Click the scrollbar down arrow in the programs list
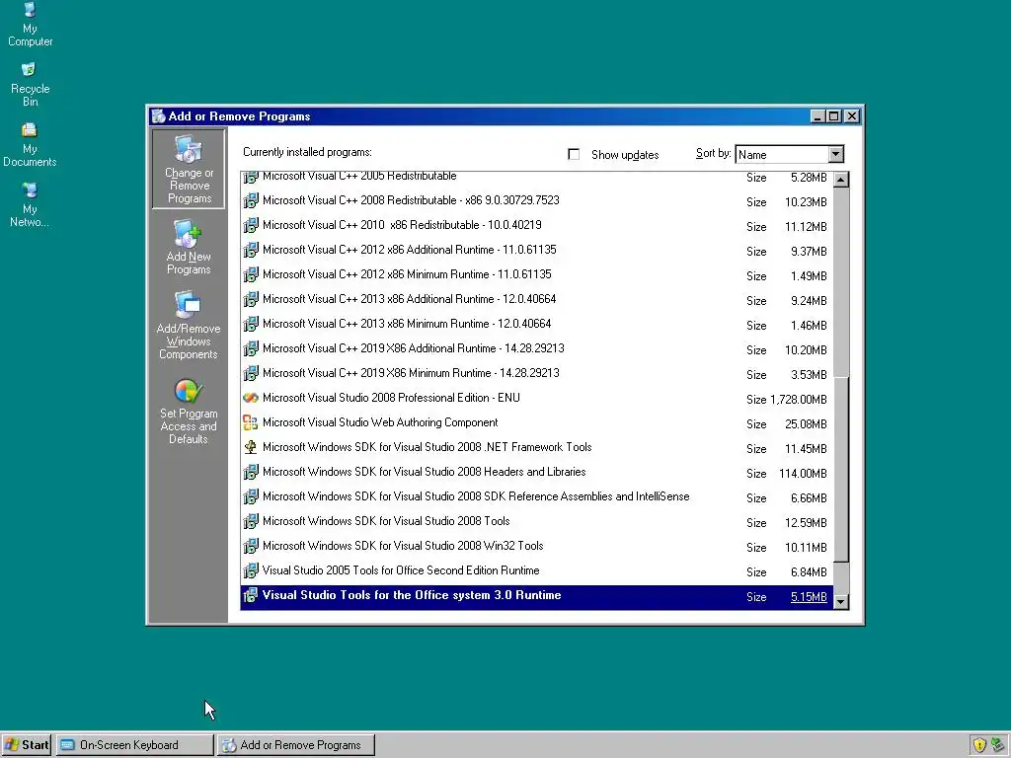 click(x=841, y=601)
